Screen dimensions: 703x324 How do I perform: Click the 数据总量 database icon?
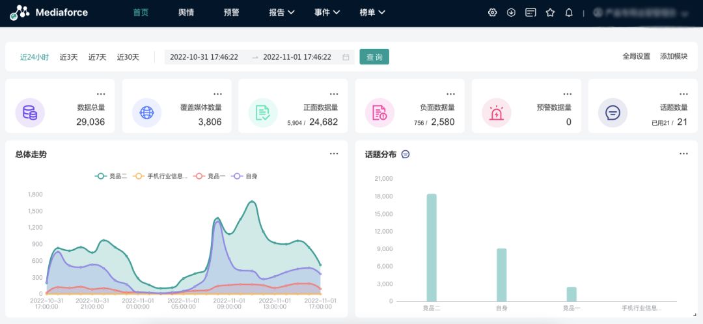pos(30,113)
